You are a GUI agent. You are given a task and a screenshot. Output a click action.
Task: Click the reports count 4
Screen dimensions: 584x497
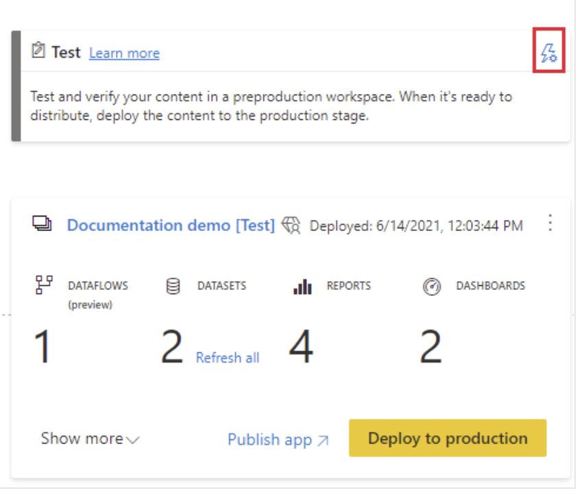pyautogui.click(x=301, y=346)
